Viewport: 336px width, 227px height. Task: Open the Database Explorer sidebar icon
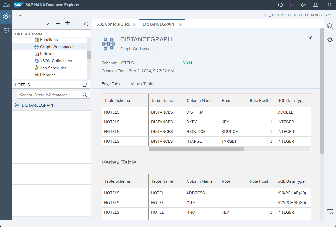pos(6,16)
